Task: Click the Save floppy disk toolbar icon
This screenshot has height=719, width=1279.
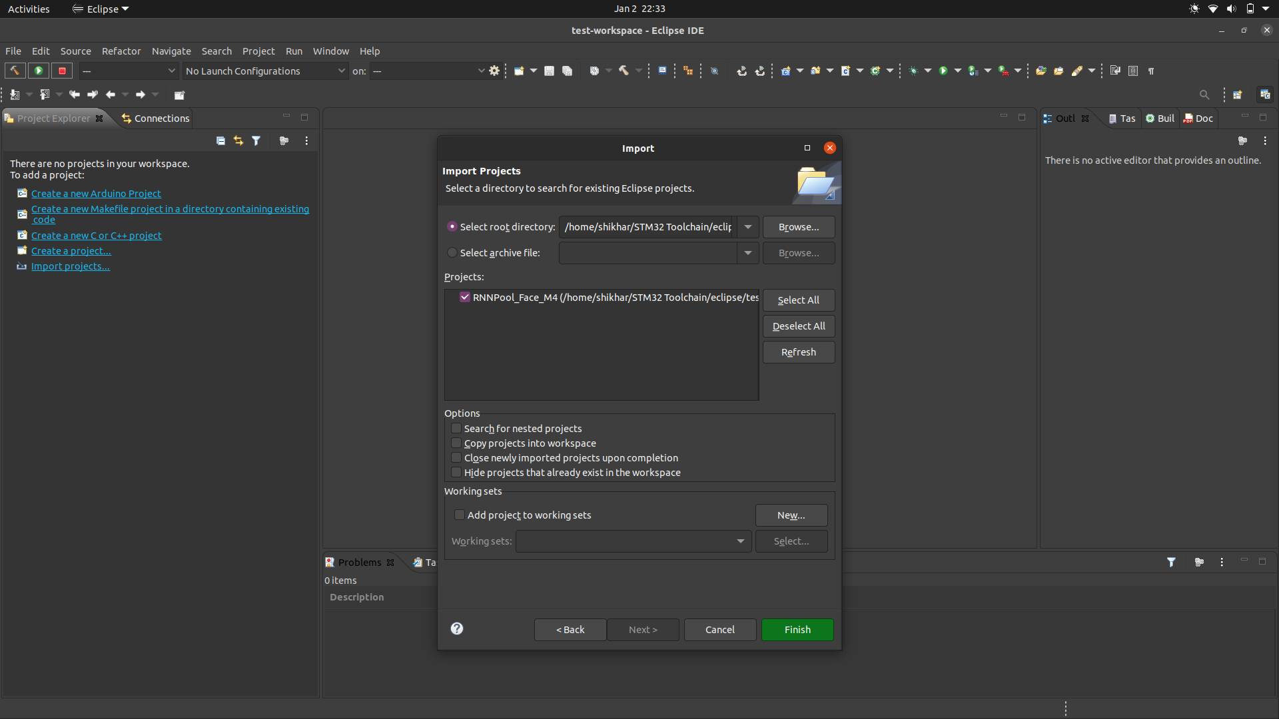Action: coord(549,71)
